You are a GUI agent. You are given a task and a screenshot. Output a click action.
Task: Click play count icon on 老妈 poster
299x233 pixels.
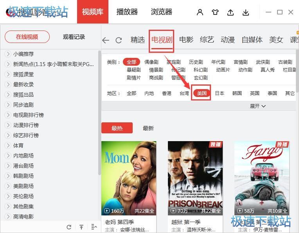[106, 211]
